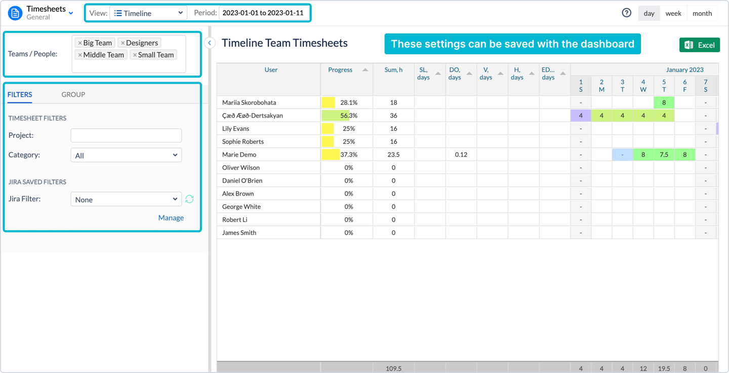Open the View Timeline dropdown
729x373 pixels.
coord(148,13)
